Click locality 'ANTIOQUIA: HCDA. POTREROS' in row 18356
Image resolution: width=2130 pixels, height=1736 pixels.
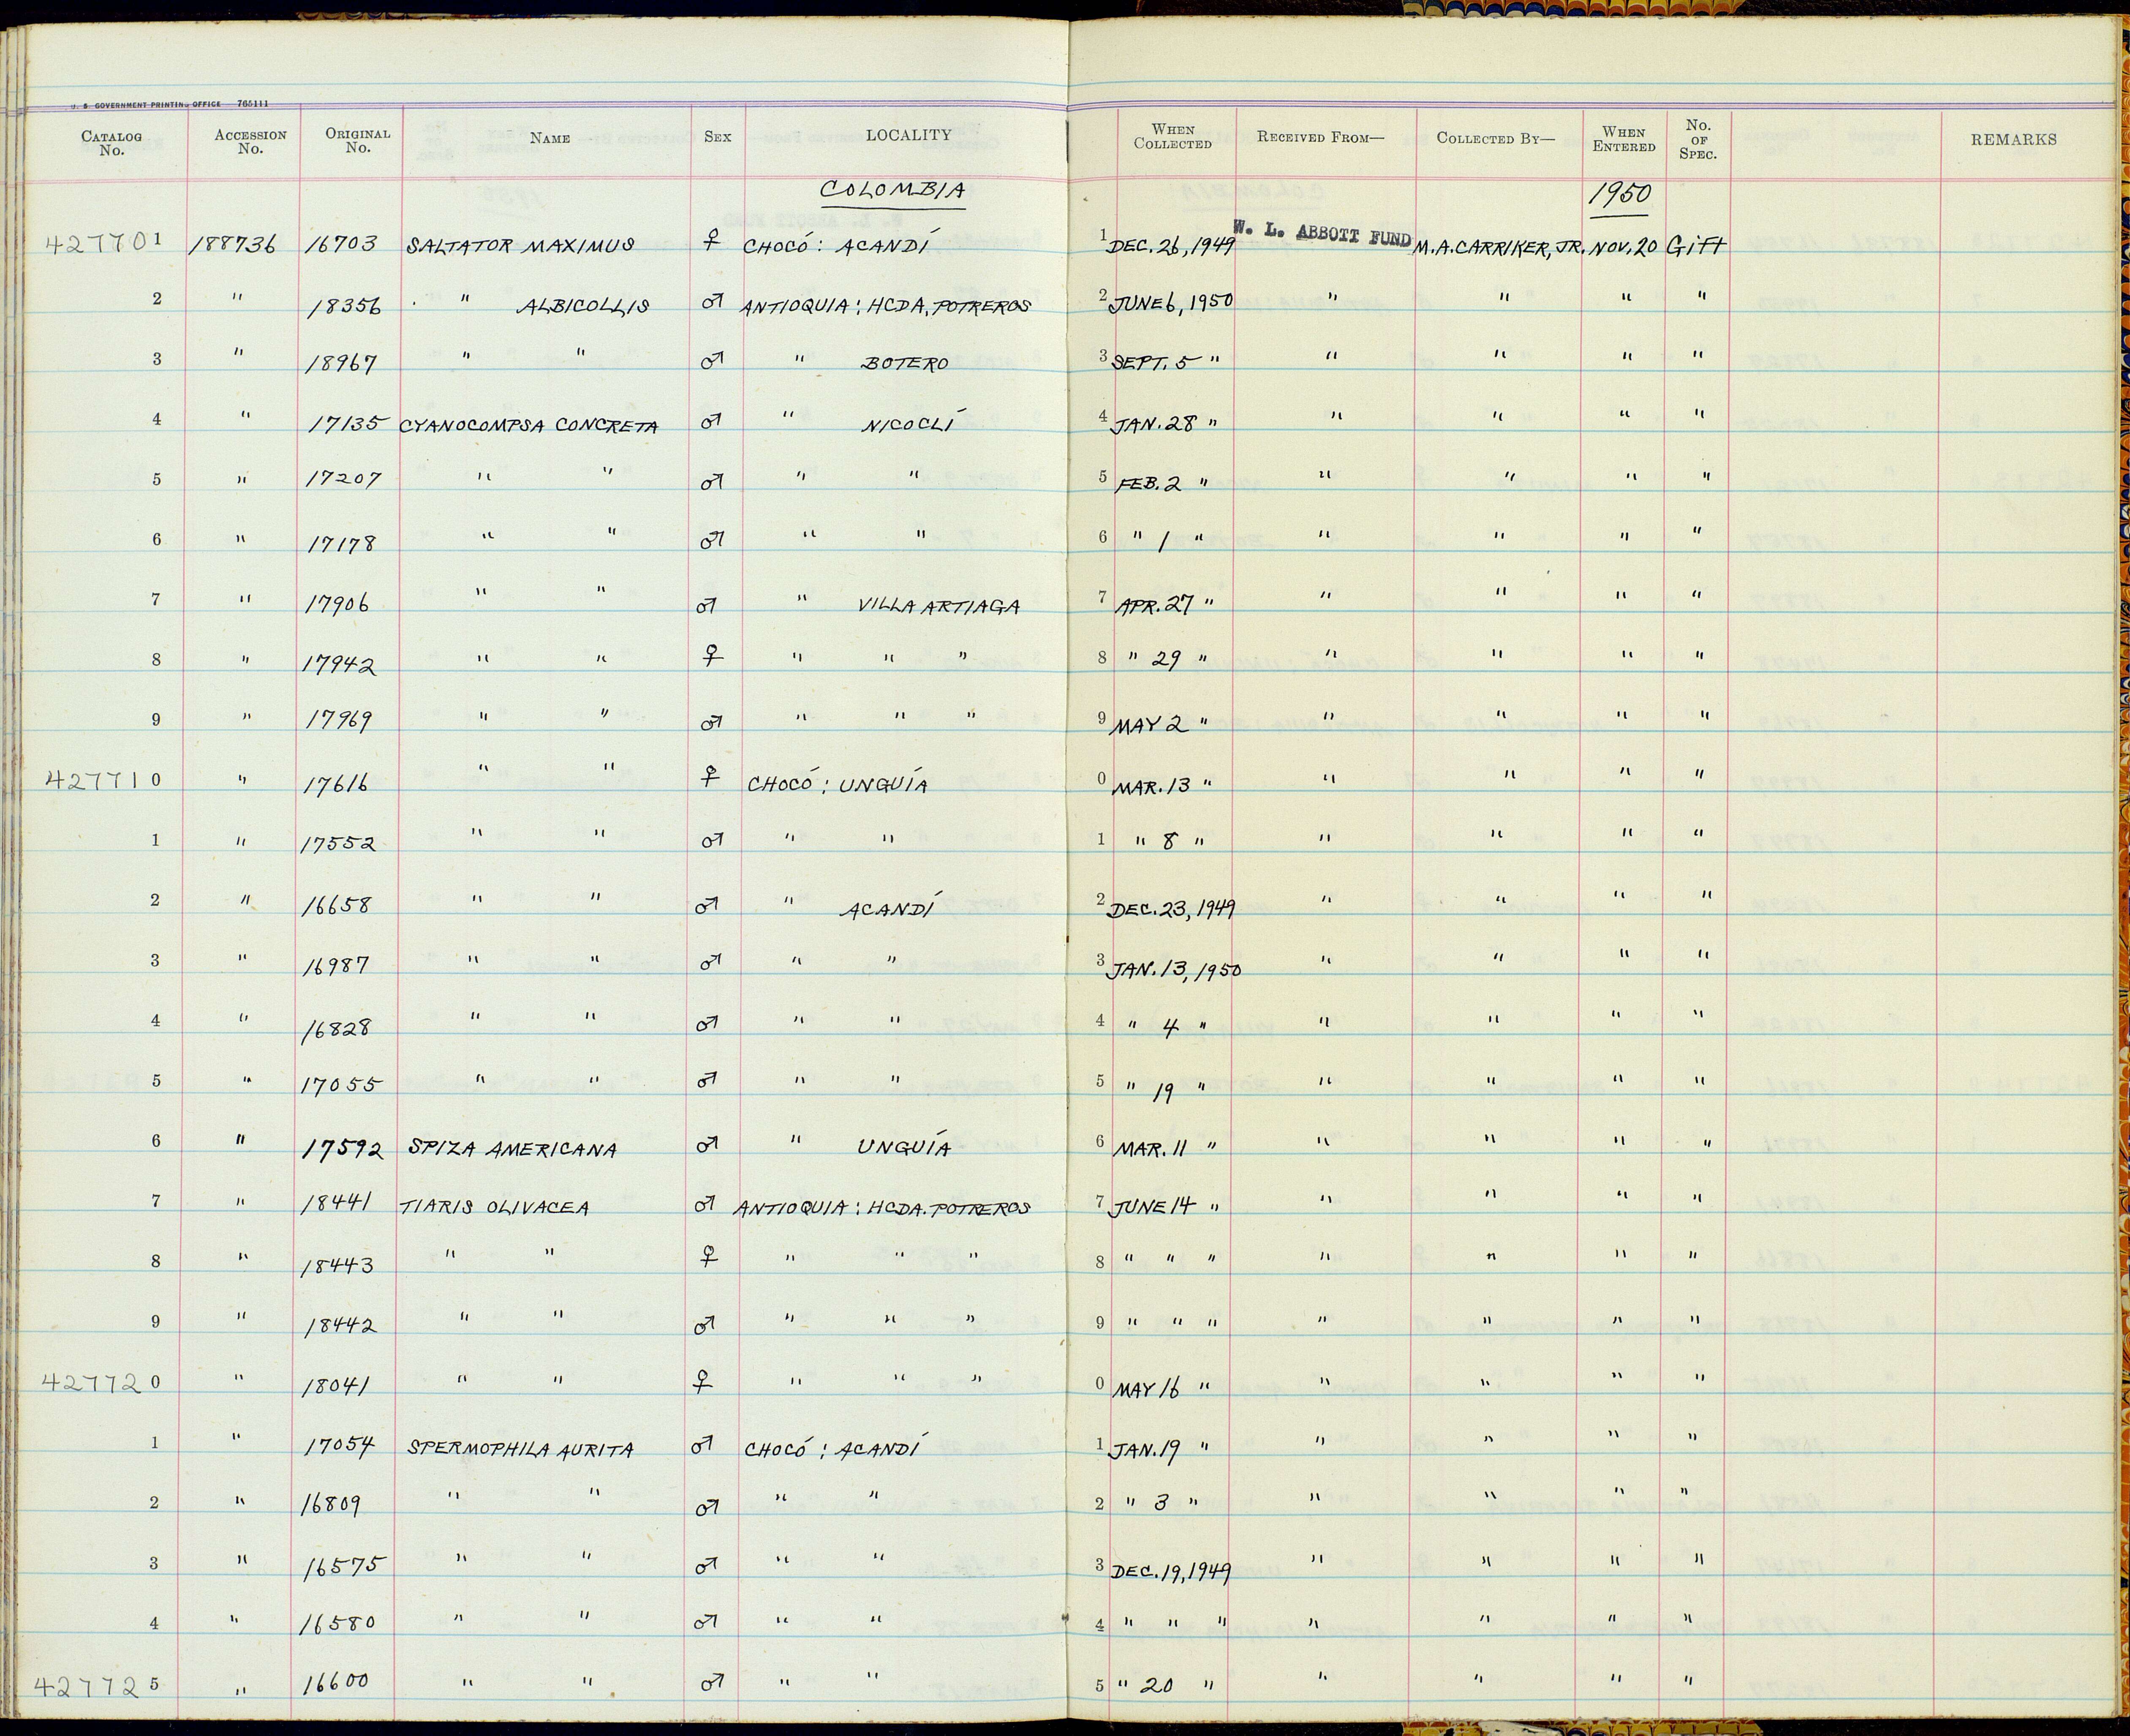click(884, 306)
